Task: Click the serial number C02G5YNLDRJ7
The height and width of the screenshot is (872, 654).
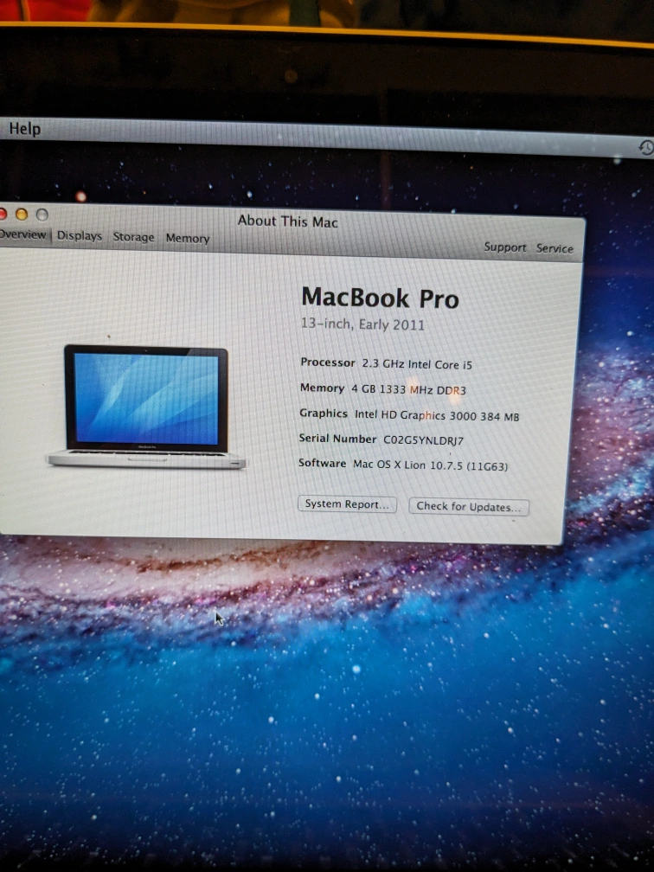Action: click(423, 440)
